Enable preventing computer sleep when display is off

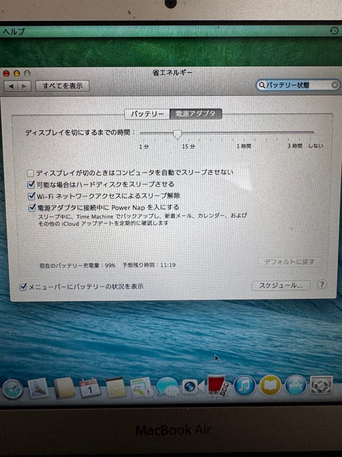[30, 173]
